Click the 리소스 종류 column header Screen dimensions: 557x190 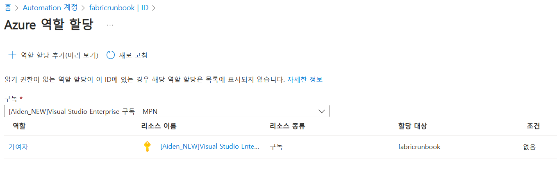click(287, 126)
